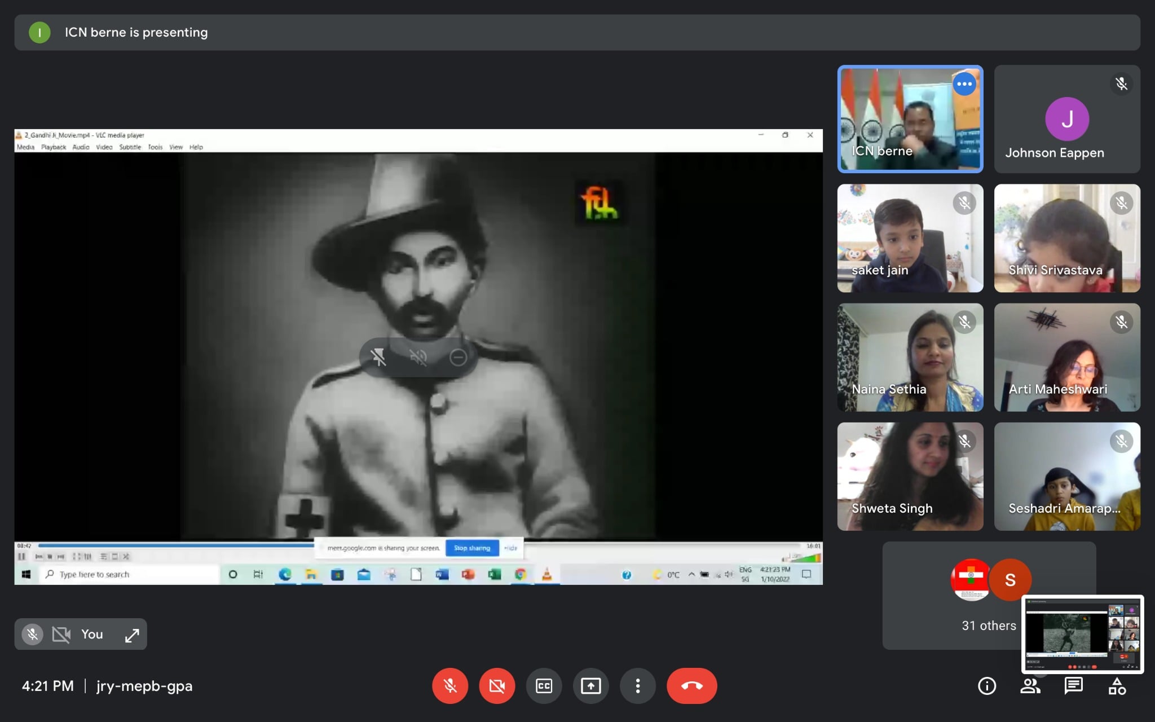Open the chat with everyone icon
Viewport: 1155px width, 722px height.
[1073, 686]
